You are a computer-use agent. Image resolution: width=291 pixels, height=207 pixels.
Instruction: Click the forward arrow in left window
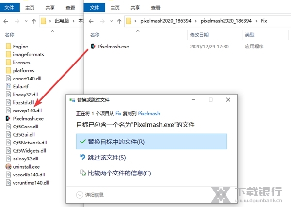pyautogui.click(x=17, y=21)
